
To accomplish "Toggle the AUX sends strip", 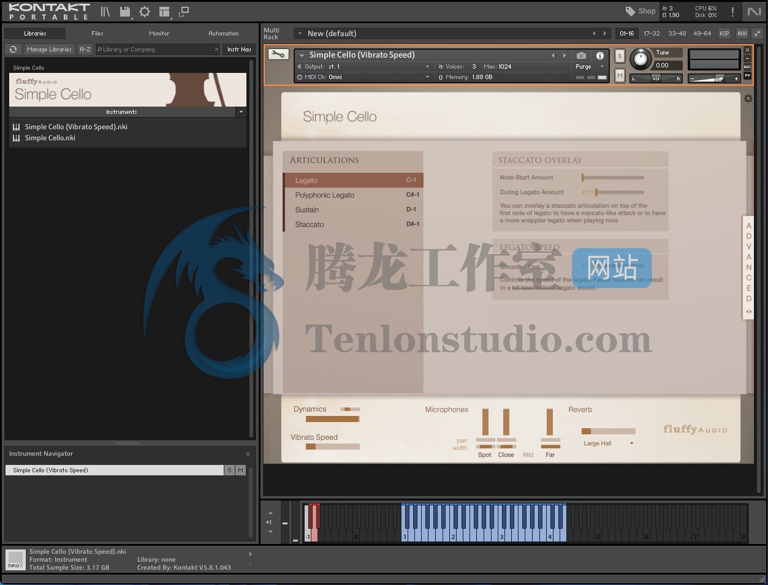I will pyautogui.click(x=742, y=34).
